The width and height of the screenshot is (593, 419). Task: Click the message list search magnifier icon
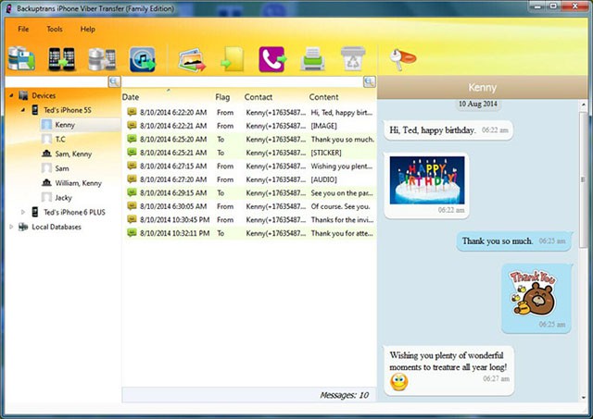coord(370,82)
